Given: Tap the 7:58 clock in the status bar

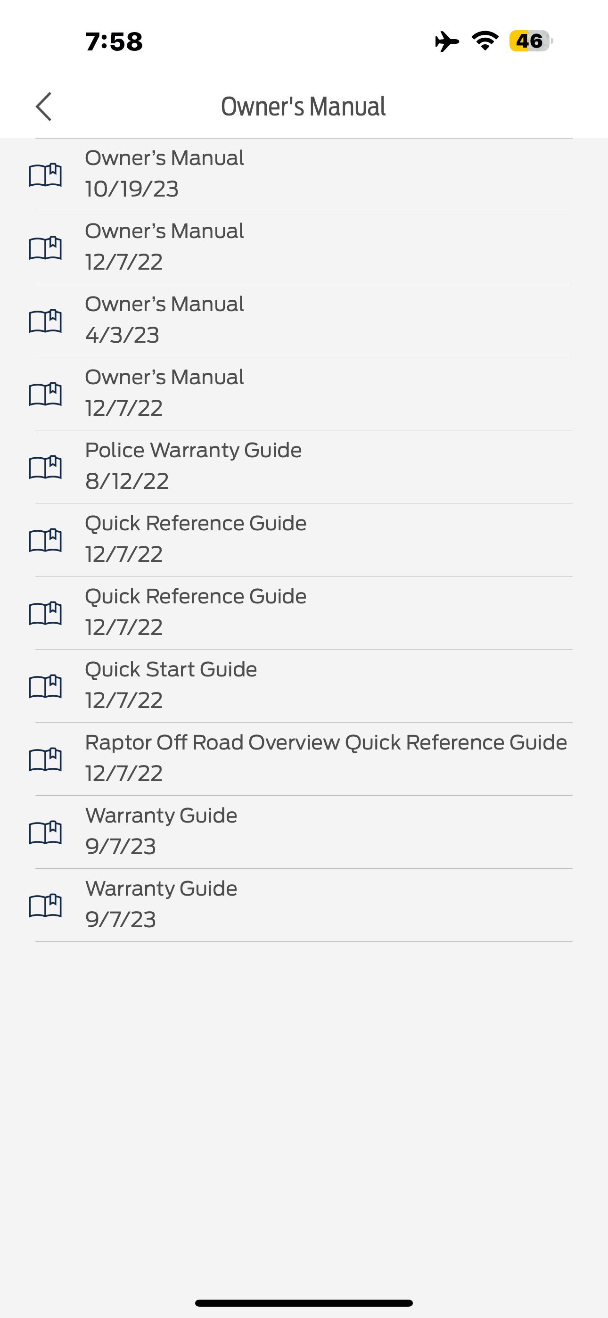Looking at the screenshot, I should [114, 41].
